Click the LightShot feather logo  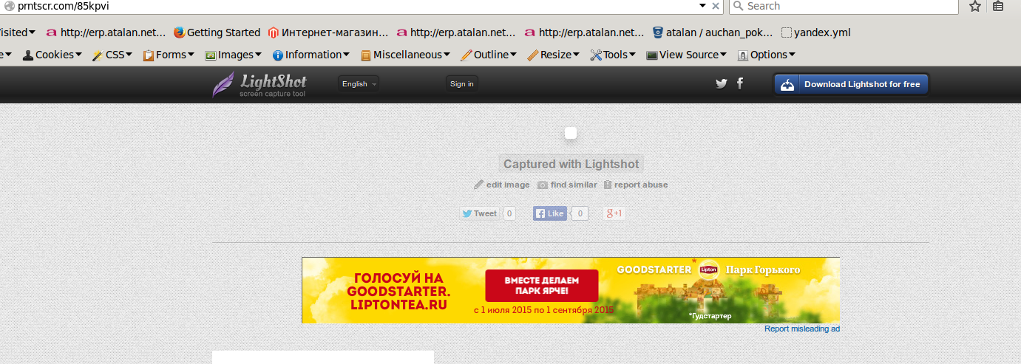223,84
